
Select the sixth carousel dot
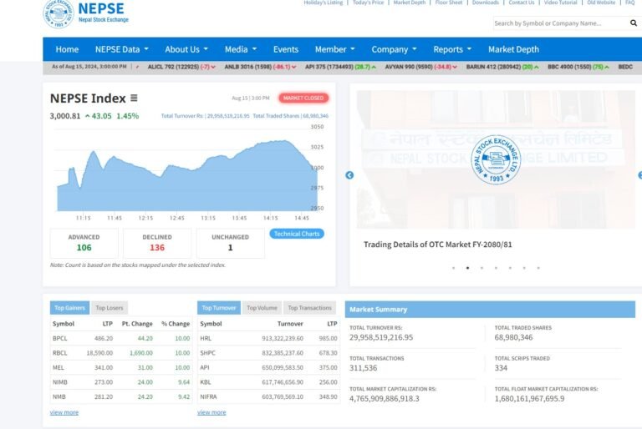524,268
